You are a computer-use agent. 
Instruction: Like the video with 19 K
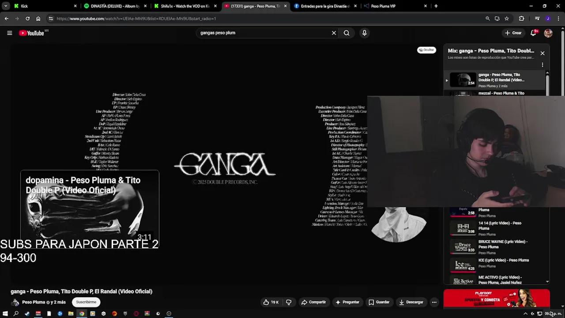click(271, 302)
